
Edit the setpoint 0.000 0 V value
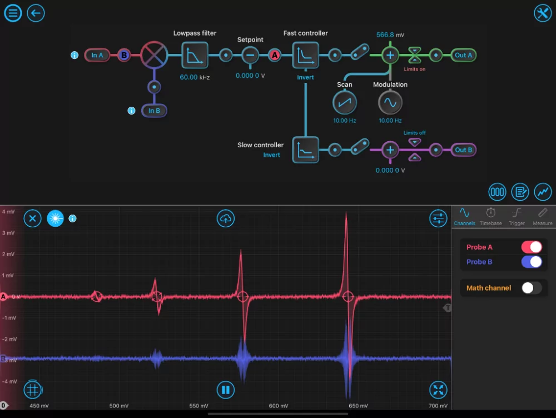(250, 76)
